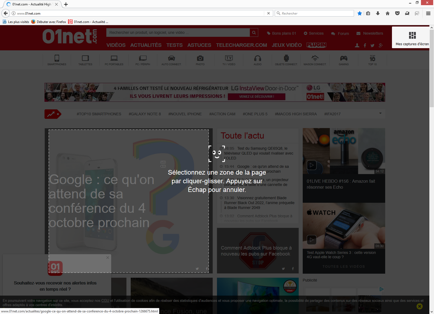Close the cookie banner with yellow X
The image size is (434, 314).
point(419,306)
